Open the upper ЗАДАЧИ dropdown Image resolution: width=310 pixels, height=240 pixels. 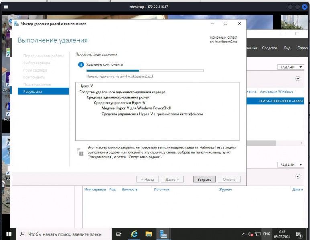pos(290,67)
